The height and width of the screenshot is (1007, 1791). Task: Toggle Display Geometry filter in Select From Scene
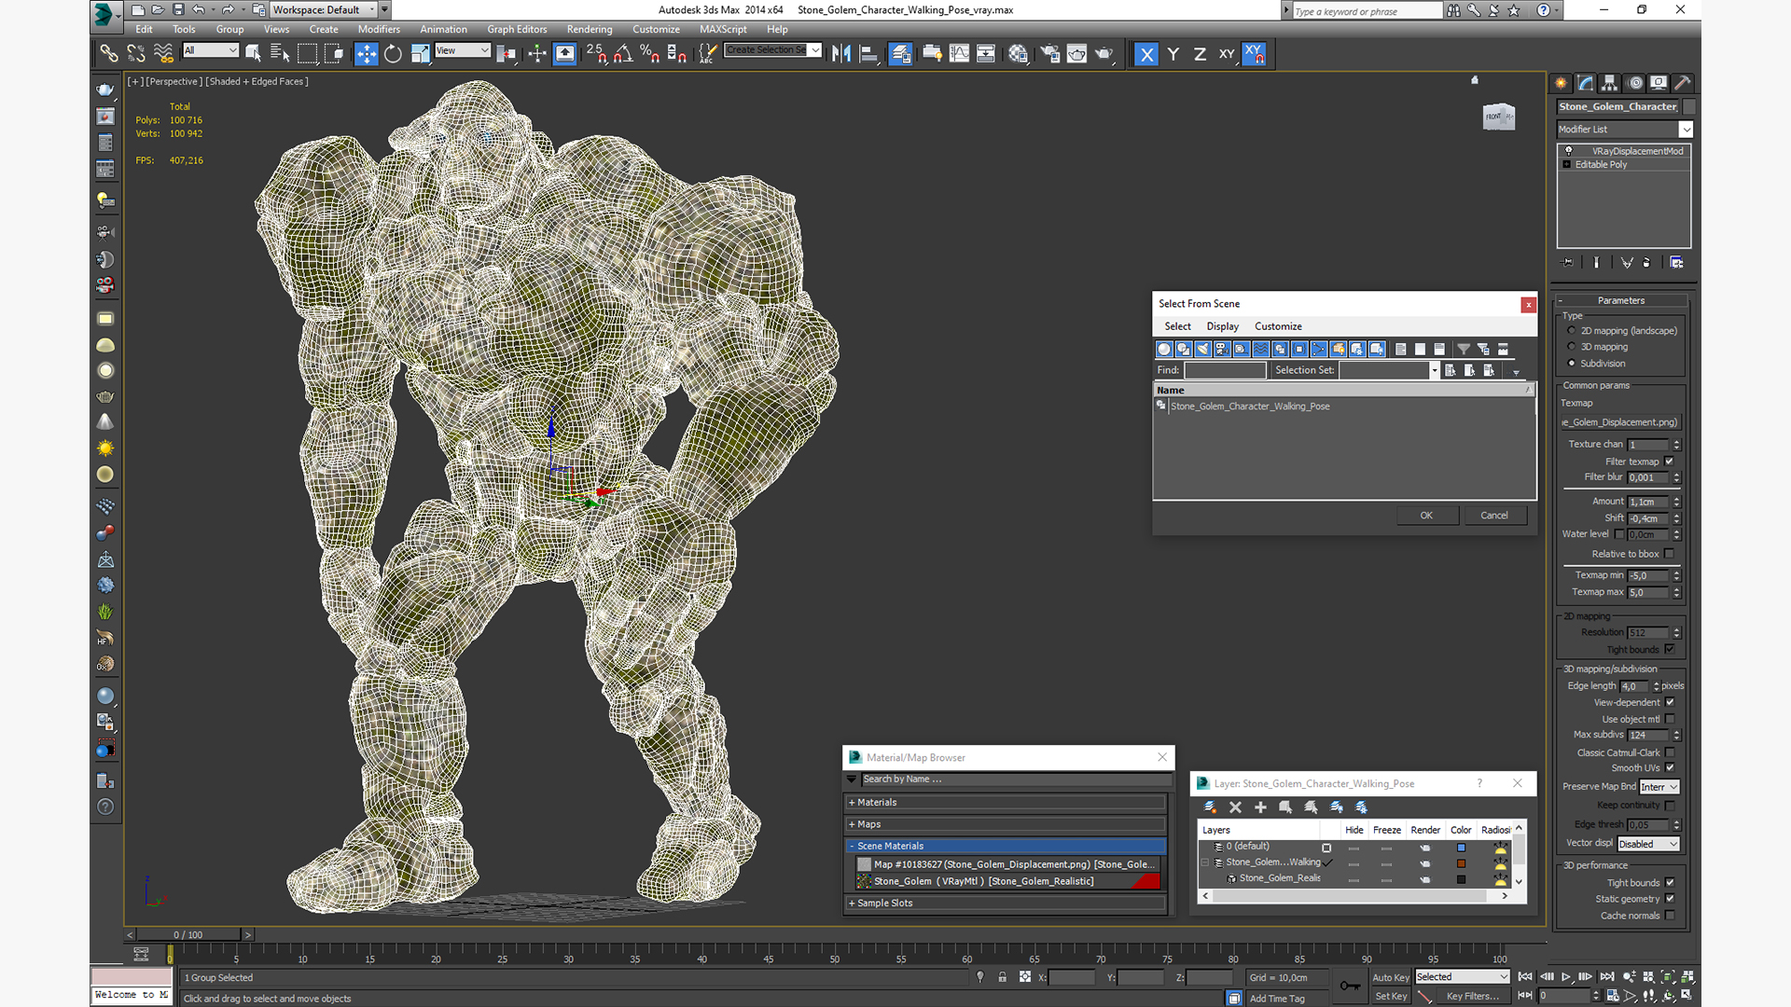pos(1164,349)
